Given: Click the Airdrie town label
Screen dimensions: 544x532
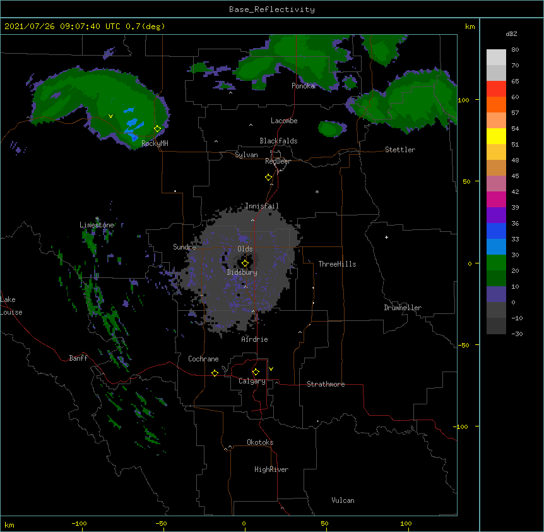Looking at the screenshot, I should click(255, 339).
